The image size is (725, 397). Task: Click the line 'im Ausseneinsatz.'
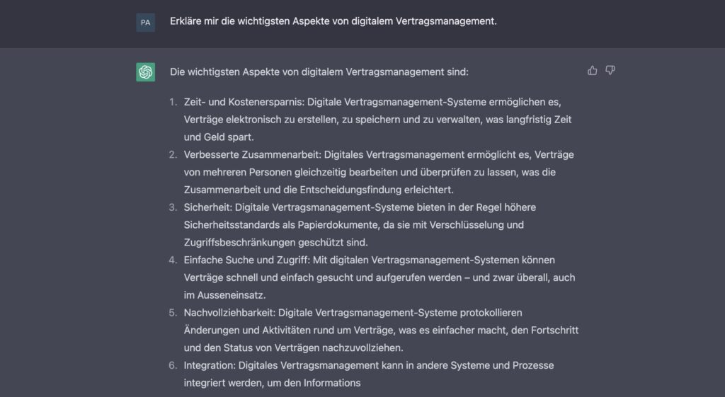click(224, 294)
